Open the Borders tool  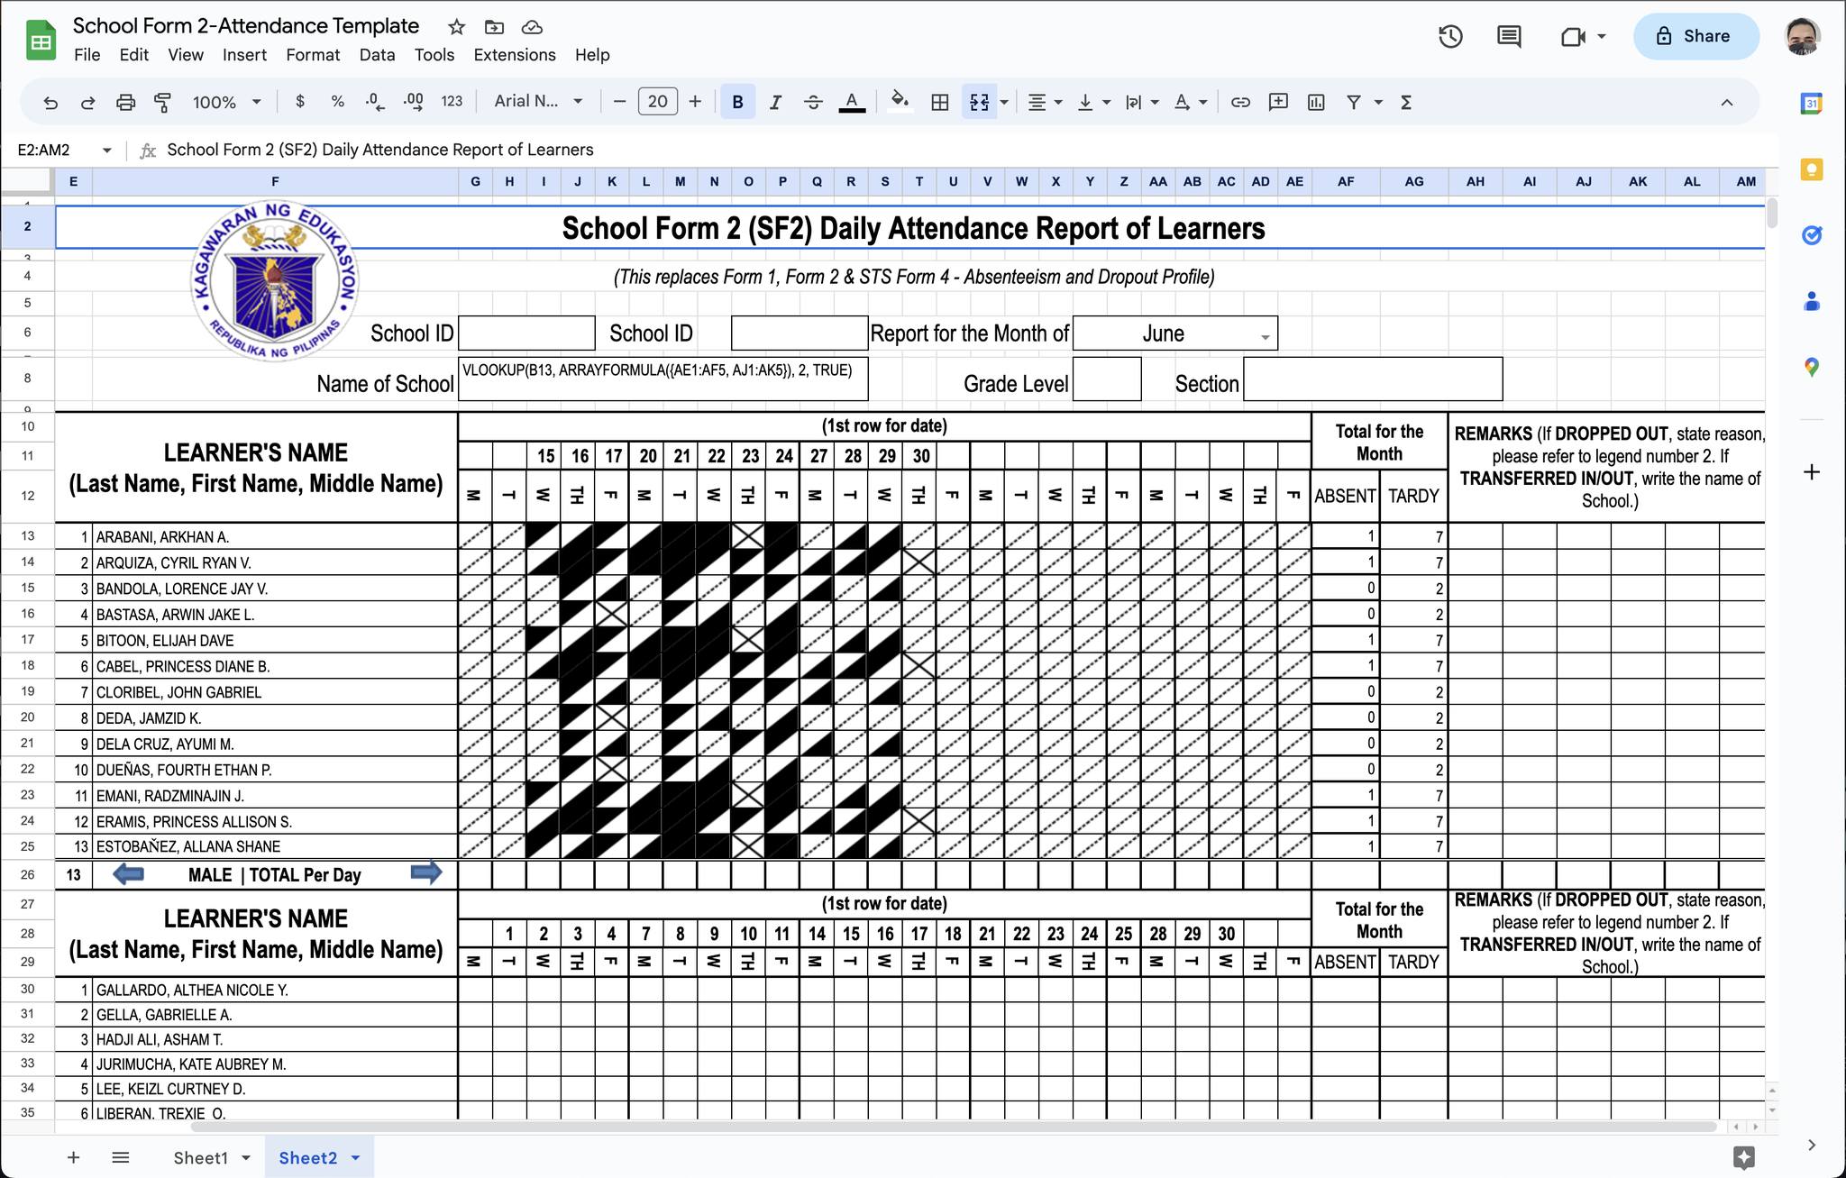[x=939, y=102]
